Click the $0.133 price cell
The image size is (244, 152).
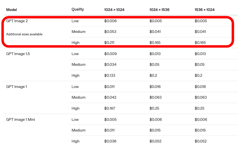tap(110, 75)
